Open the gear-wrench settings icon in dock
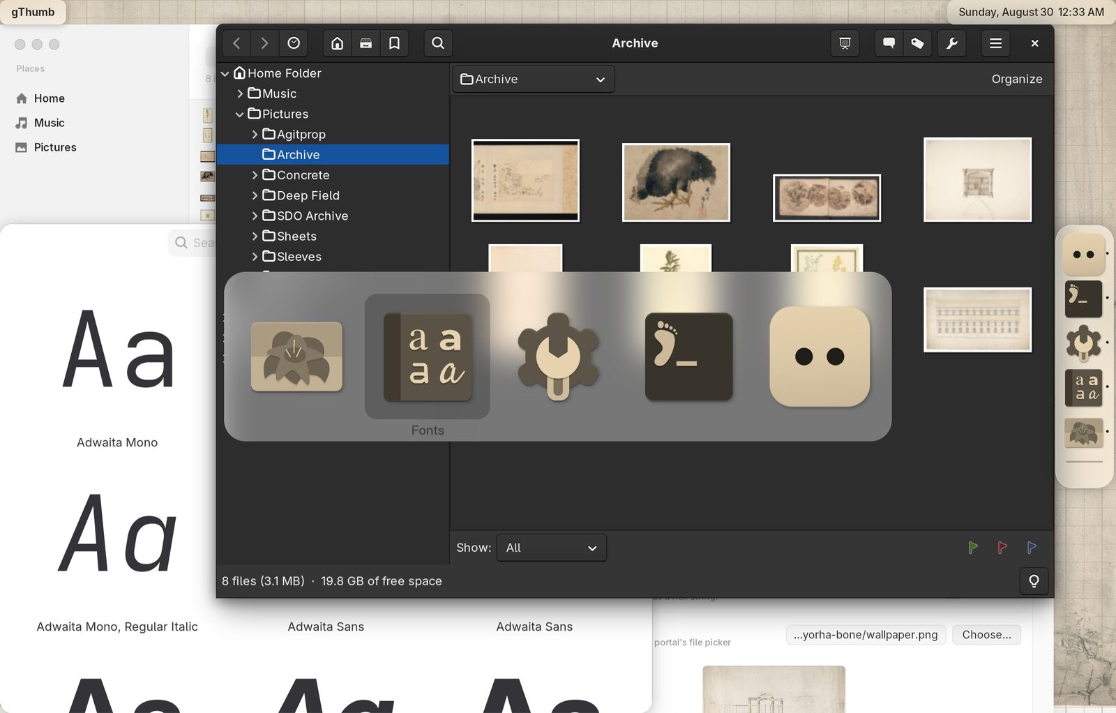 pos(1083,343)
